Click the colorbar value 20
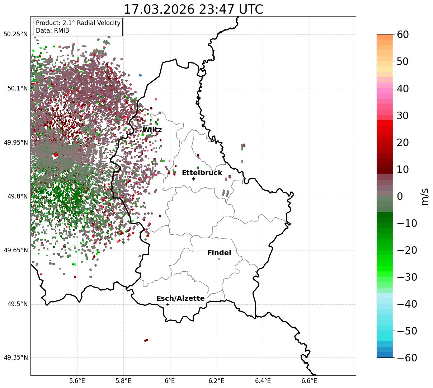Viewport: 433px width, 388px height. [404, 142]
